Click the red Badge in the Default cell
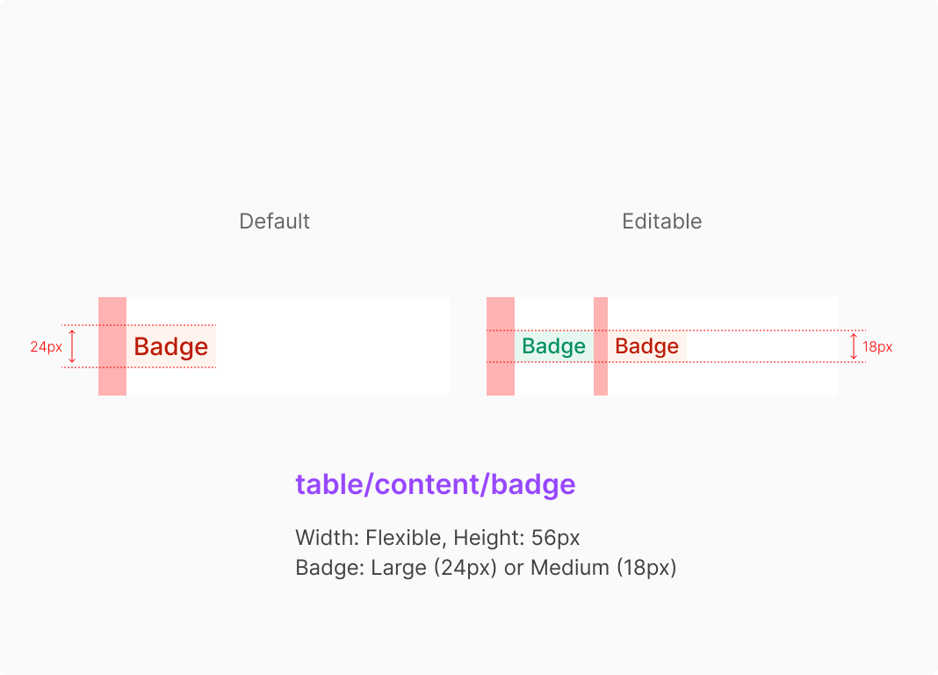The image size is (938, 675). (171, 346)
